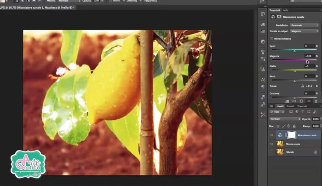Hide the Sfondo copia layer

(271, 144)
